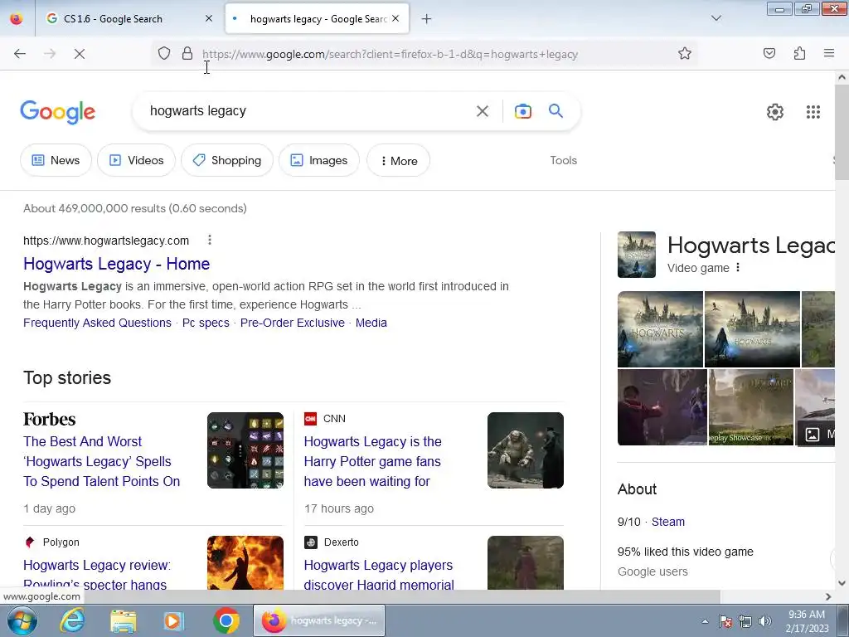Search by image with camera icon
Image resolution: width=849 pixels, height=637 pixels.
(523, 112)
